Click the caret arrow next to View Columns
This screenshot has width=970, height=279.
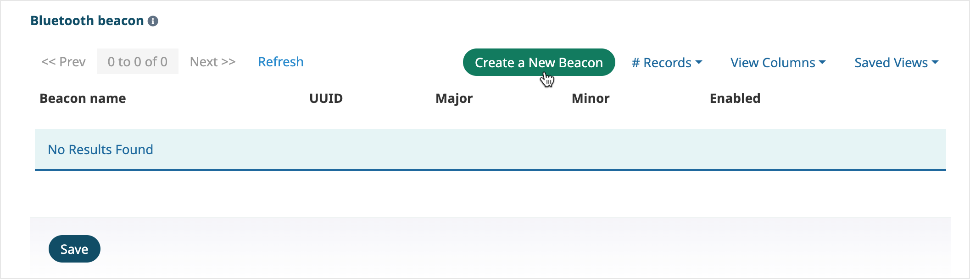pos(822,62)
